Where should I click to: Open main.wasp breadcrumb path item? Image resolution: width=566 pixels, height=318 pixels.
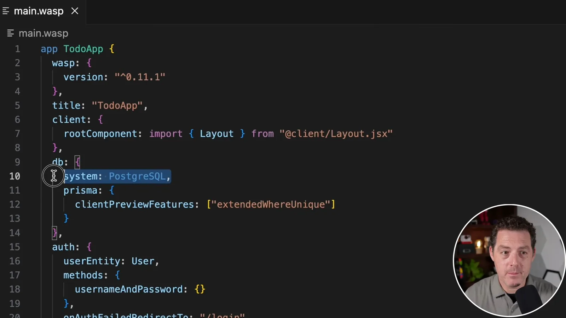click(43, 33)
